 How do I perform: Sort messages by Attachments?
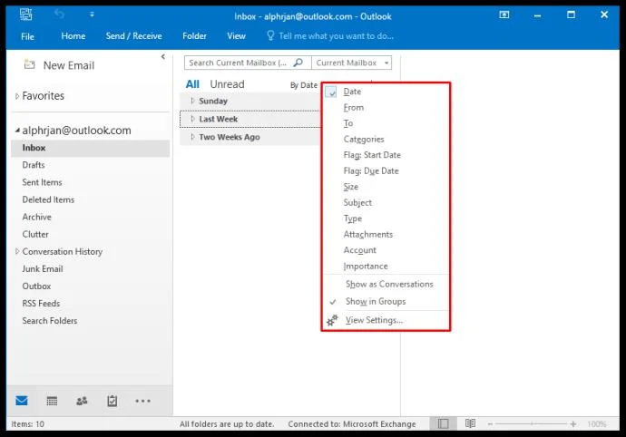[367, 234]
